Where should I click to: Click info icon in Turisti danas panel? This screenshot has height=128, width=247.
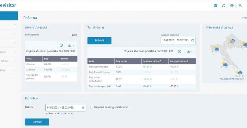click(x=179, y=52)
